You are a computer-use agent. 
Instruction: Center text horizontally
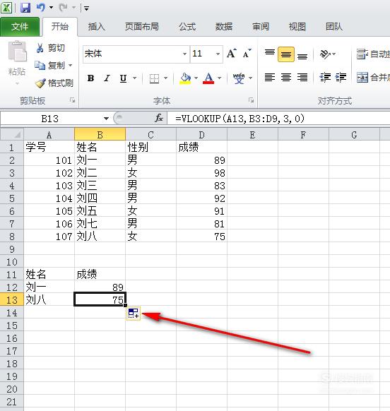(286, 78)
